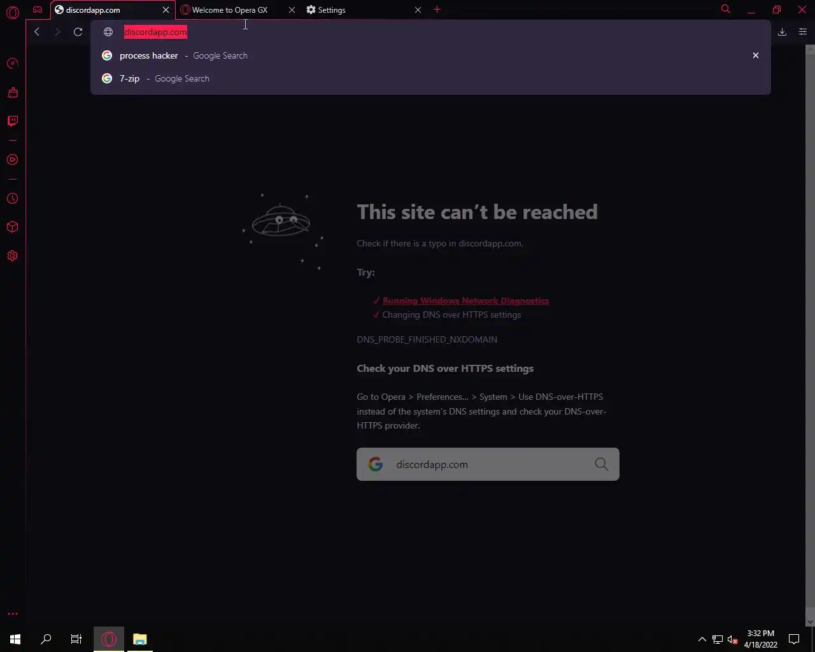Image resolution: width=815 pixels, height=652 pixels.
Task: Open the GX Cleaner sidebar icon
Action: (12, 92)
